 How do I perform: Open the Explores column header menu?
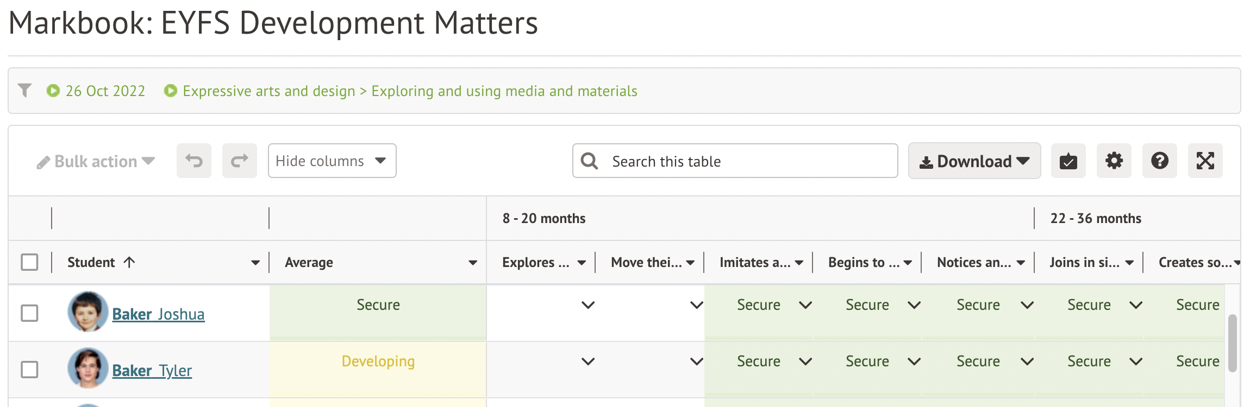pos(581,263)
